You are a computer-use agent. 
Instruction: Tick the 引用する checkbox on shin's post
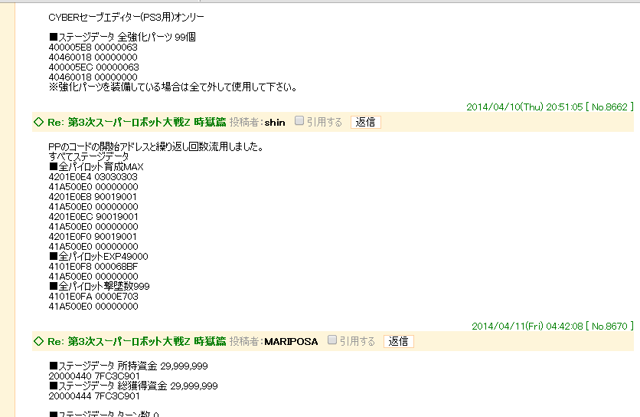(299, 120)
